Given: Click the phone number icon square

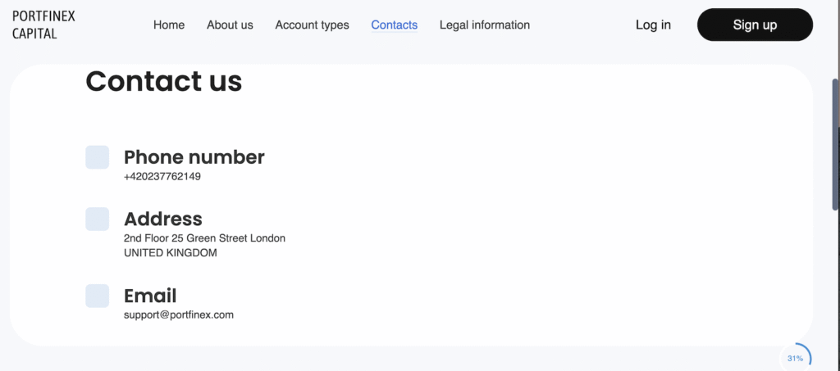Looking at the screenshot, I should tap(97, 157).
